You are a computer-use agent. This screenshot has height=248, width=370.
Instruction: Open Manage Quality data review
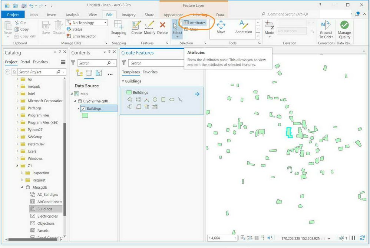344,30
